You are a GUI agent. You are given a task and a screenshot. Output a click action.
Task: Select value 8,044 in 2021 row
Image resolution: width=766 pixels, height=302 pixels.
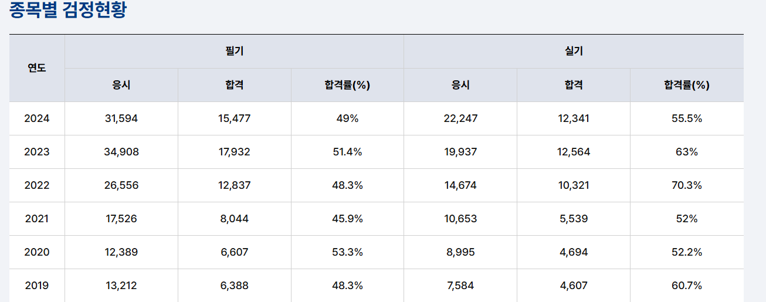[x=235, y=219]
